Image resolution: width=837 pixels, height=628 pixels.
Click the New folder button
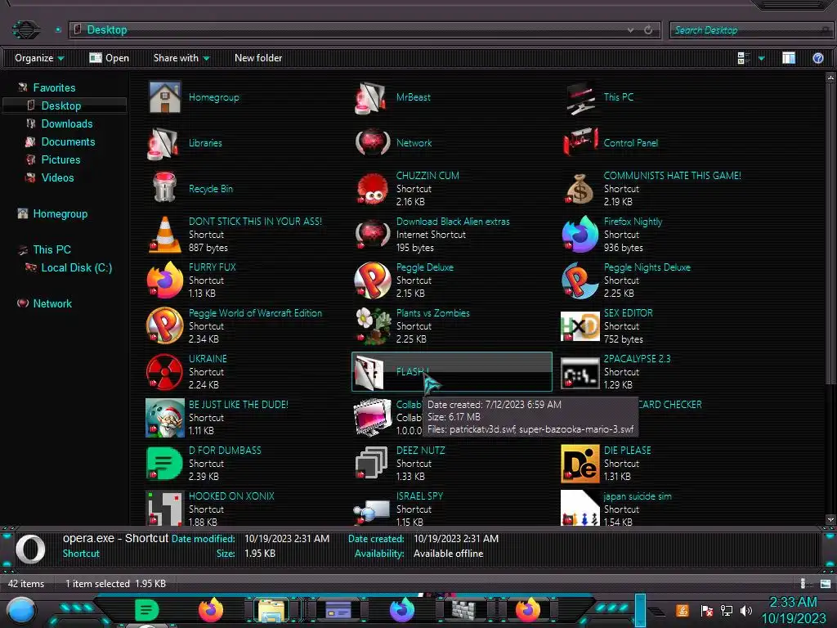[x=258, y=58]
